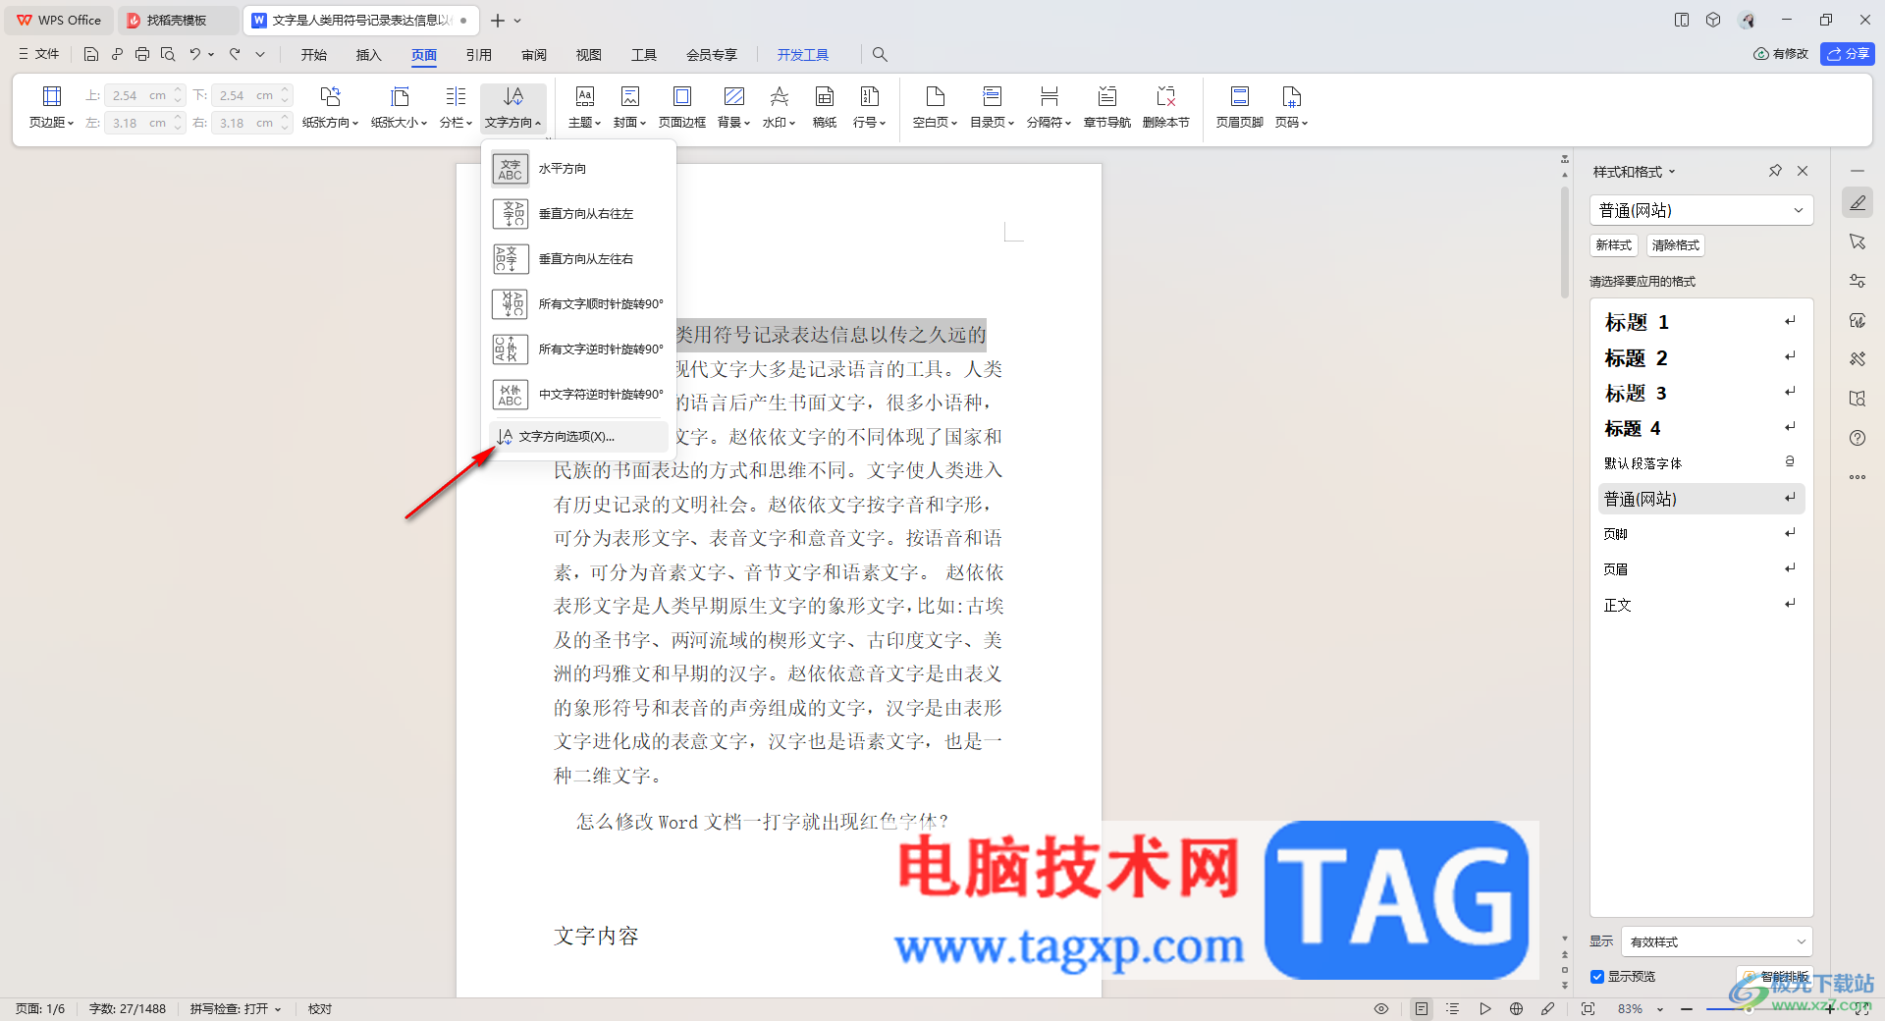This screenshot has width=1885, height=1021.
Task: Open page background options
Action: [x=733, y=107]
